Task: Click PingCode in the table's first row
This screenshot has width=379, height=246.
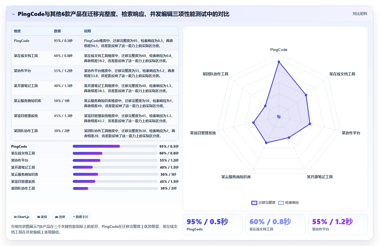Action: [x=22, y=41]
